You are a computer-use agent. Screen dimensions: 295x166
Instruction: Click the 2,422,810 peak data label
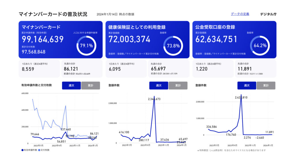pyautogui.click(x=241, y=97)
